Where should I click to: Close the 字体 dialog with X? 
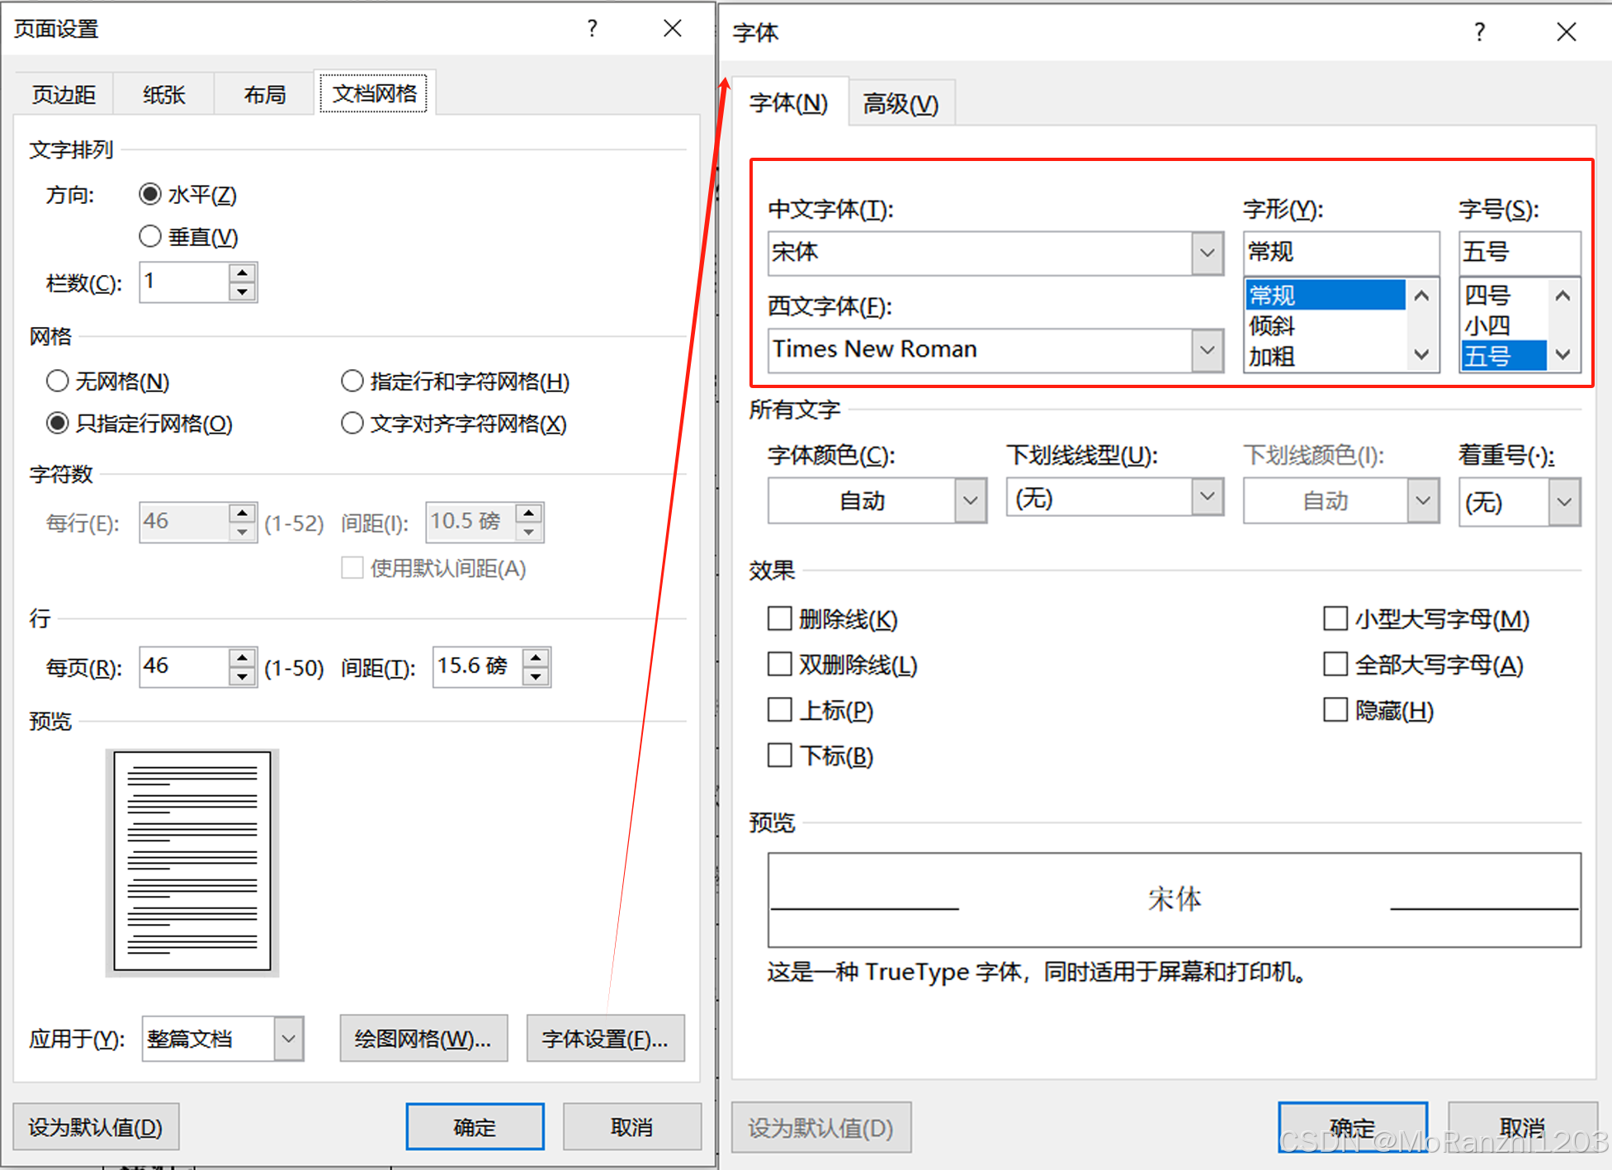pyautogui.click(x=1566, y=32)
